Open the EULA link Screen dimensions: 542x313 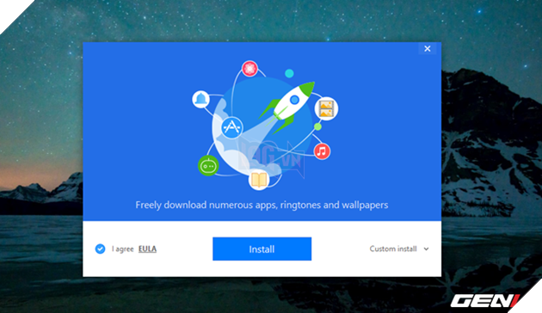click(x=147, y=249)
